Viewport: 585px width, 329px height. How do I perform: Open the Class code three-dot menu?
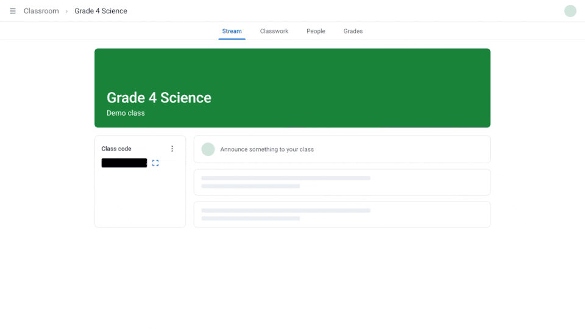[x=172, y=149]
